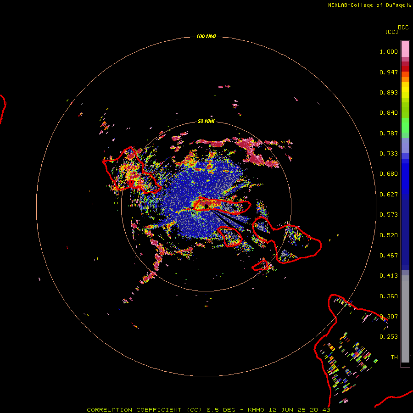Click the radar site center at KHMO

tap(206, 206)
